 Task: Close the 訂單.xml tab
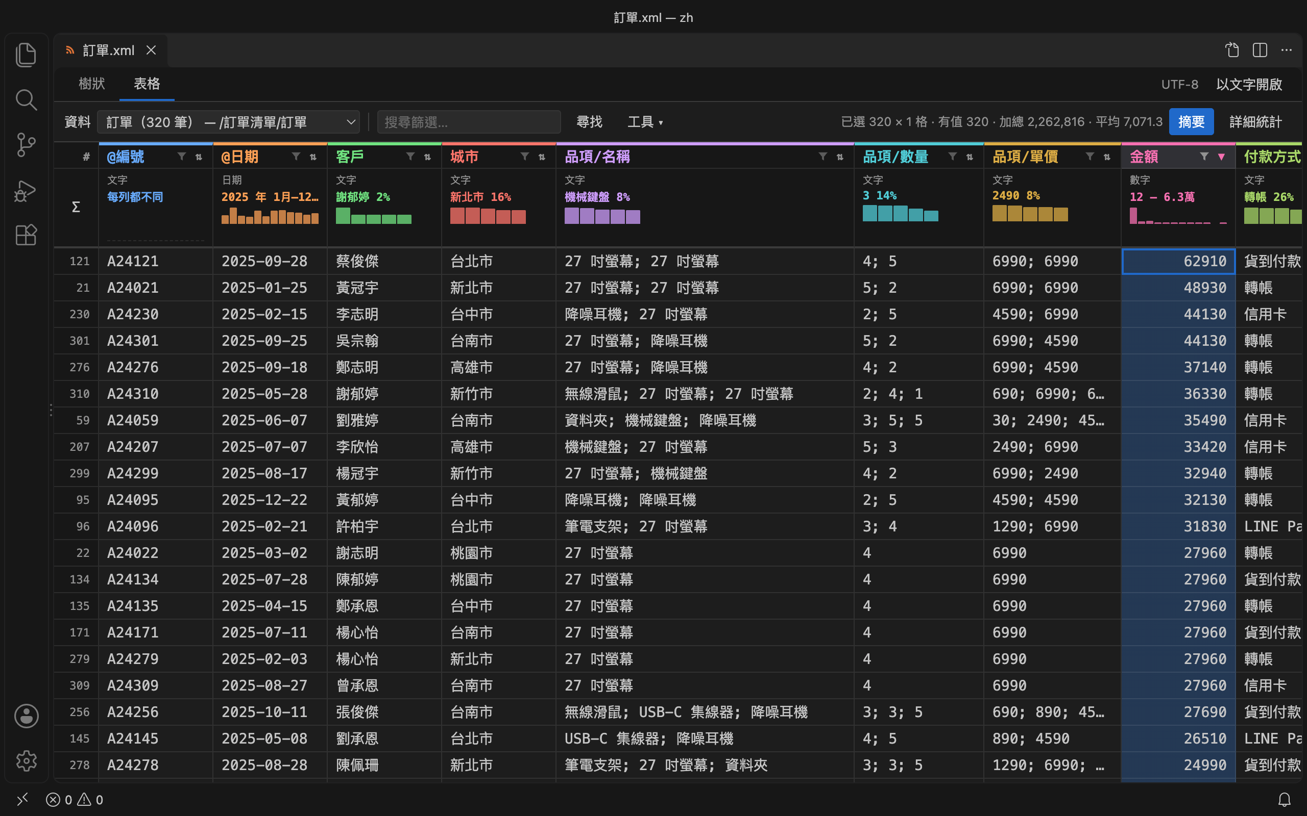(151, 50)
